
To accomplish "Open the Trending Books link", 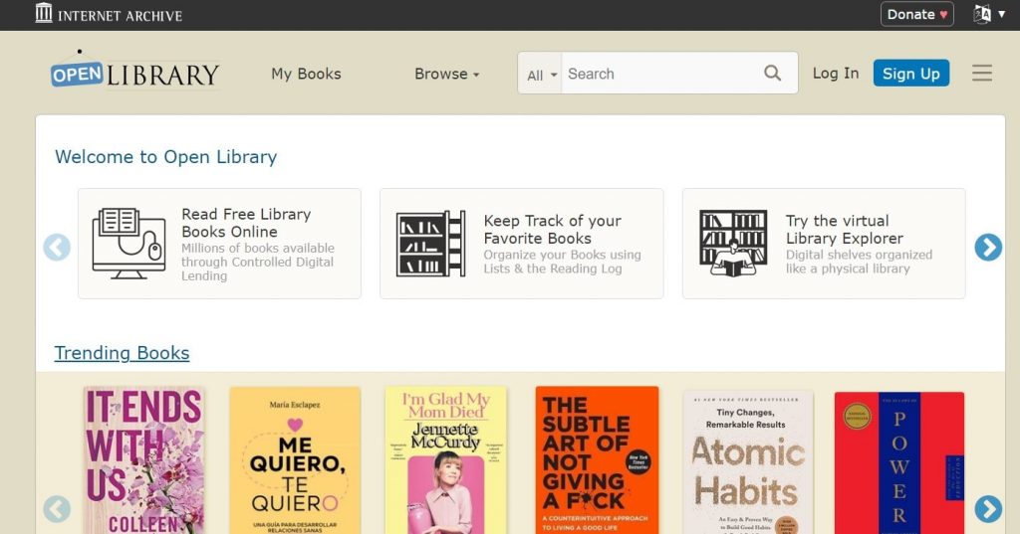I will [x=122, y=353].
